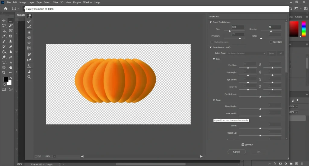Select the Crop tool
The height and width of the screenshot is (166, 309).
[4, 31]
